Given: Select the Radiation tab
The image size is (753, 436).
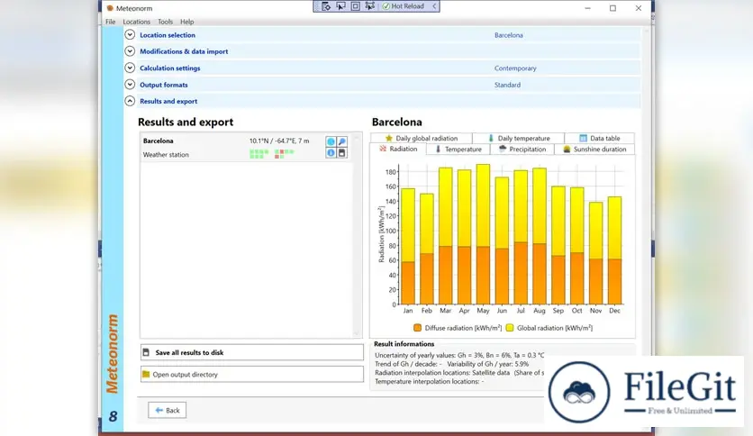Looking at the screenshot, I should click(398, 149).
